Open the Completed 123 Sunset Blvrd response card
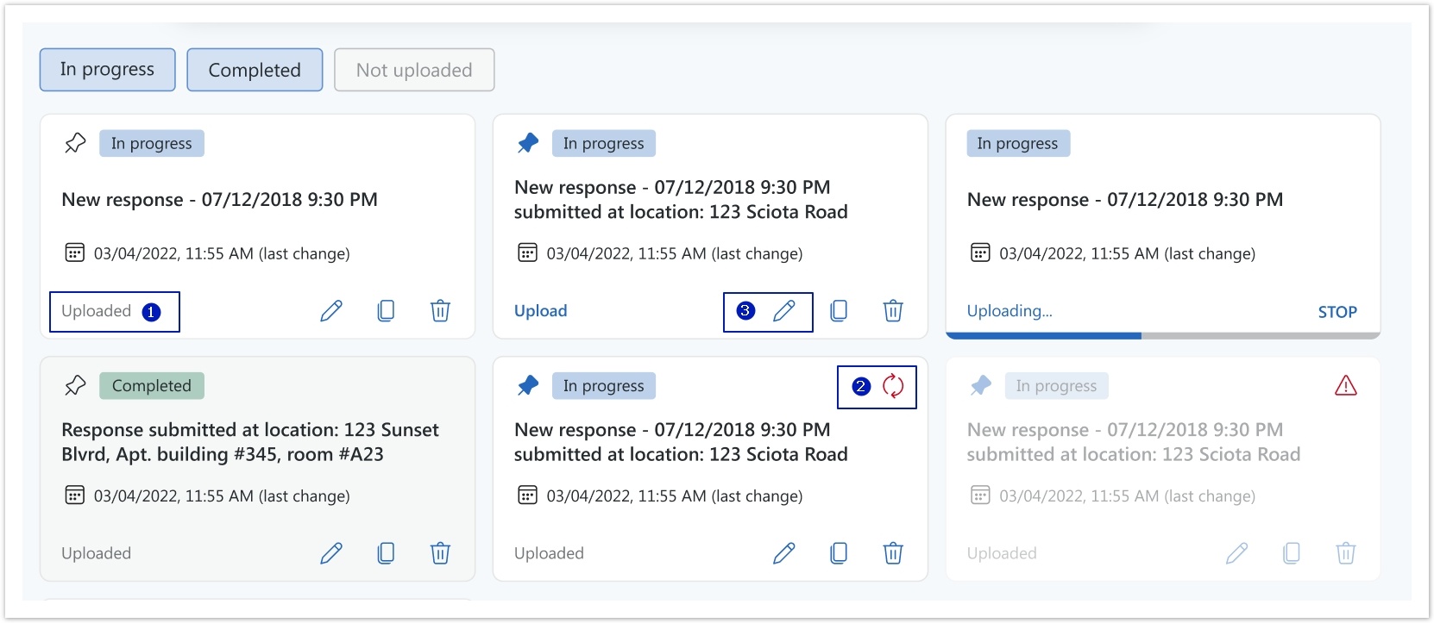1434x623 pixels. pos(250,442)
